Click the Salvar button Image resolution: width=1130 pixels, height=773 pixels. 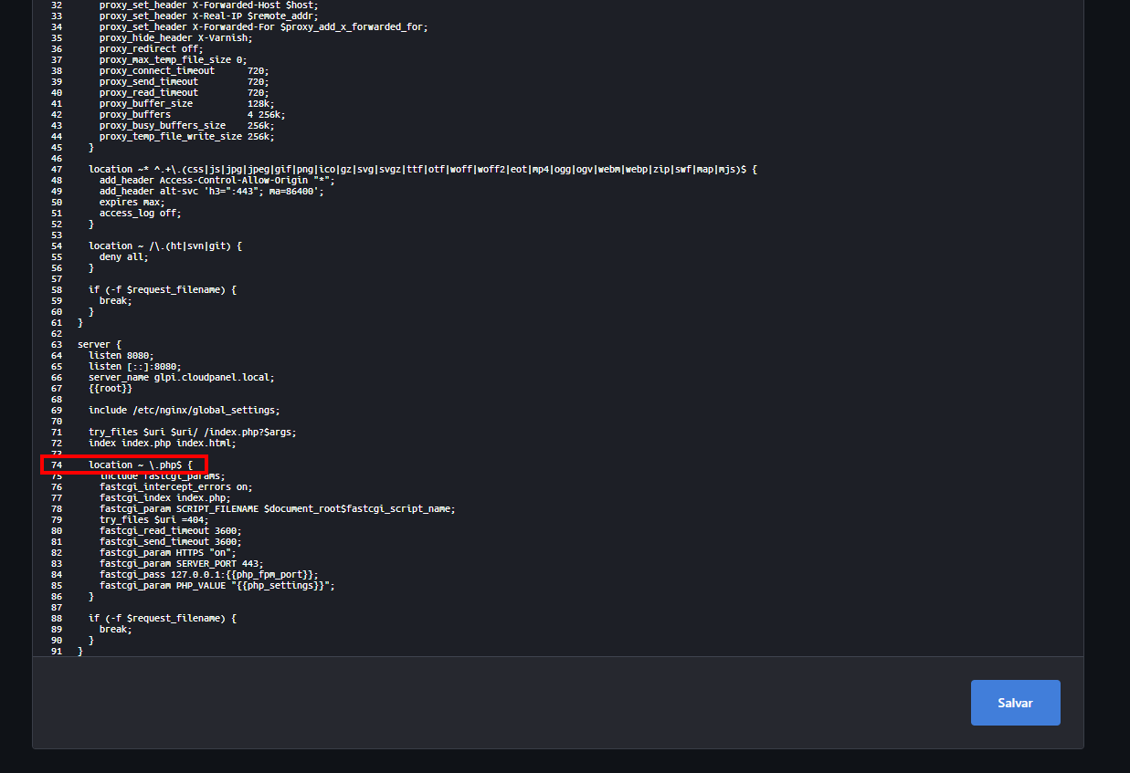click(x=1015, y=703)
